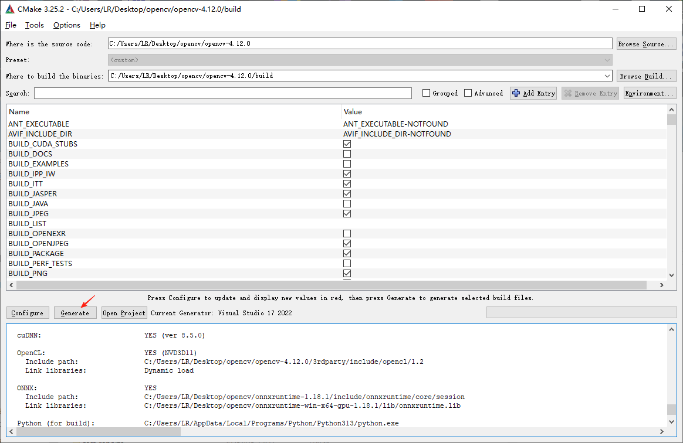Click output log horizontal scrollbar thumb
The width and height of the screenshot is (683, 443).
(x=99, y=432)
